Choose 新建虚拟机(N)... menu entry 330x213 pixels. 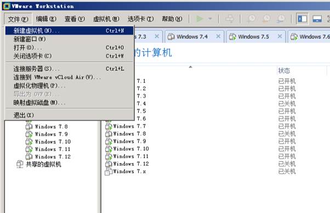(x=69, y=31)
